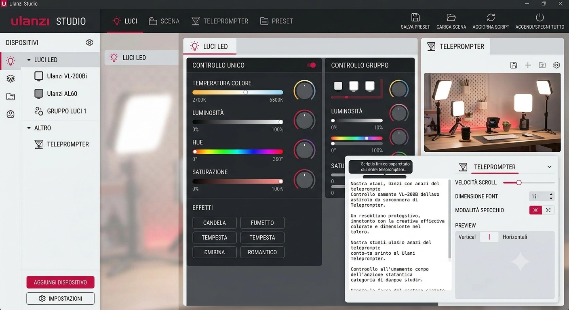Select the TELEPROMPTER right panel tab
Image resolution: width=569 pixels, height=310 pixels.
[x=455, y=46]
